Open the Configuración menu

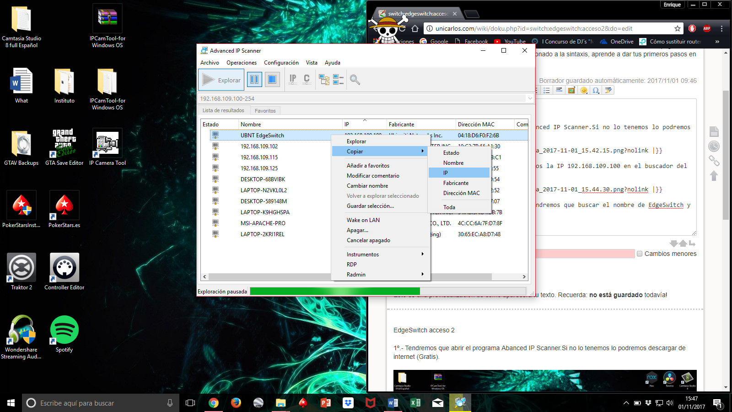(x=281, y=63)
